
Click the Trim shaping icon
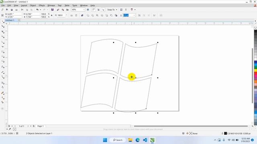pos(93,15)
